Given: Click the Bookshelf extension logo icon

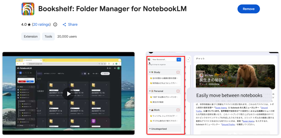Looking at the screenshot, I should (x=28, y=9).
